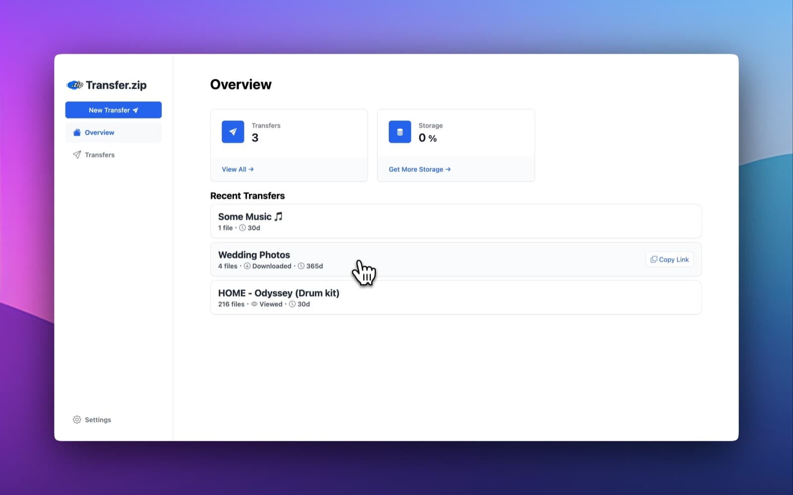Click the house icon beside Overview
Image resolution: width=793 pixels, height=495 pixels.
77,132
